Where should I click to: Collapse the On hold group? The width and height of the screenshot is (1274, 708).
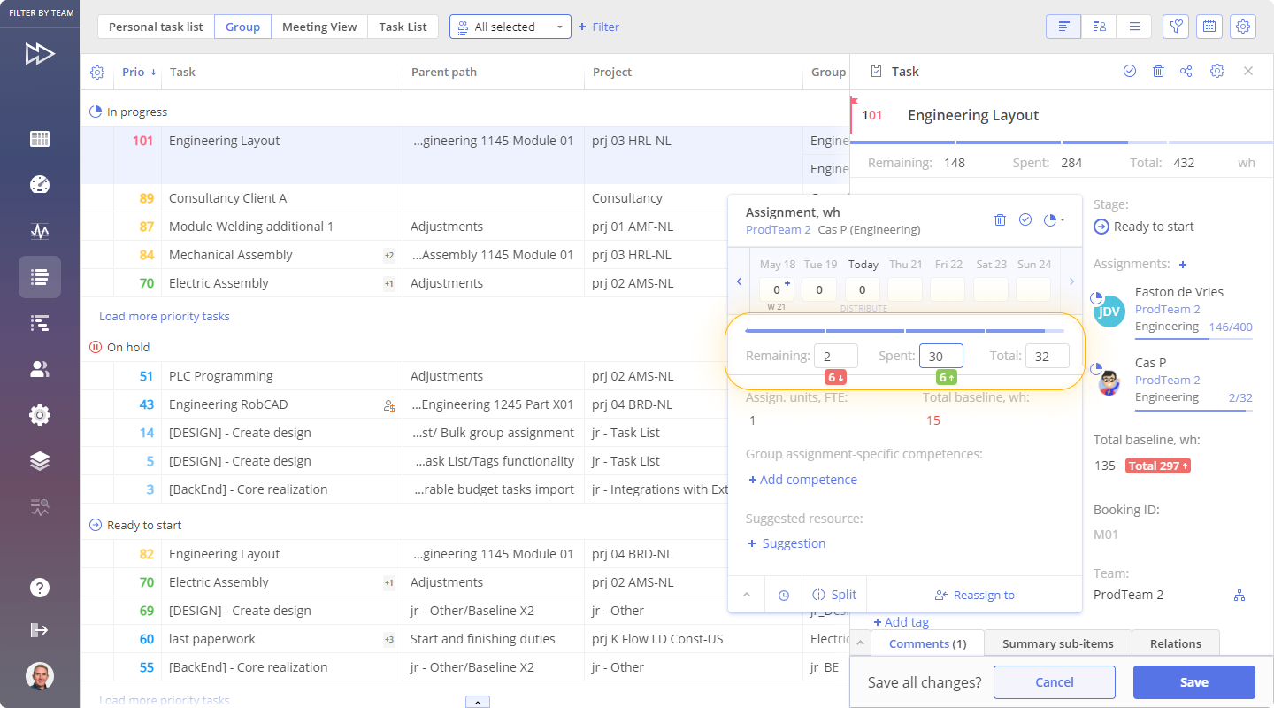click(x=96, y=347)
